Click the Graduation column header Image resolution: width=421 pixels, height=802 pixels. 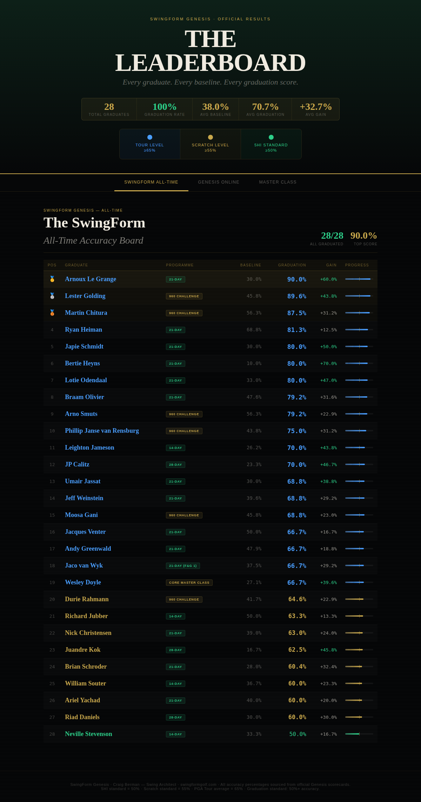click(292, 265)
